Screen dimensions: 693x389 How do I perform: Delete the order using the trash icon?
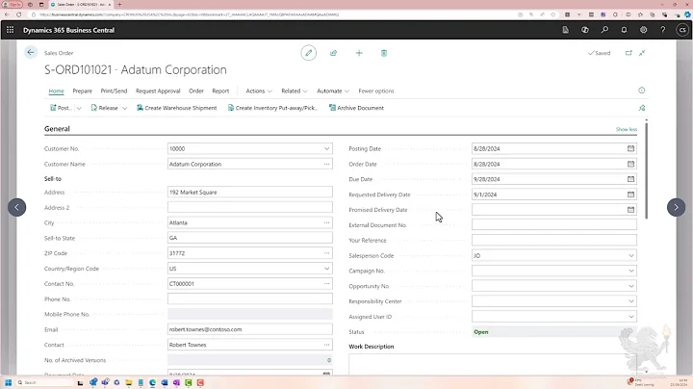384,53
